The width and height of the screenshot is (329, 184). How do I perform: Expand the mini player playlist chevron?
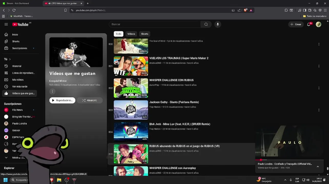[x=318, y=167]
